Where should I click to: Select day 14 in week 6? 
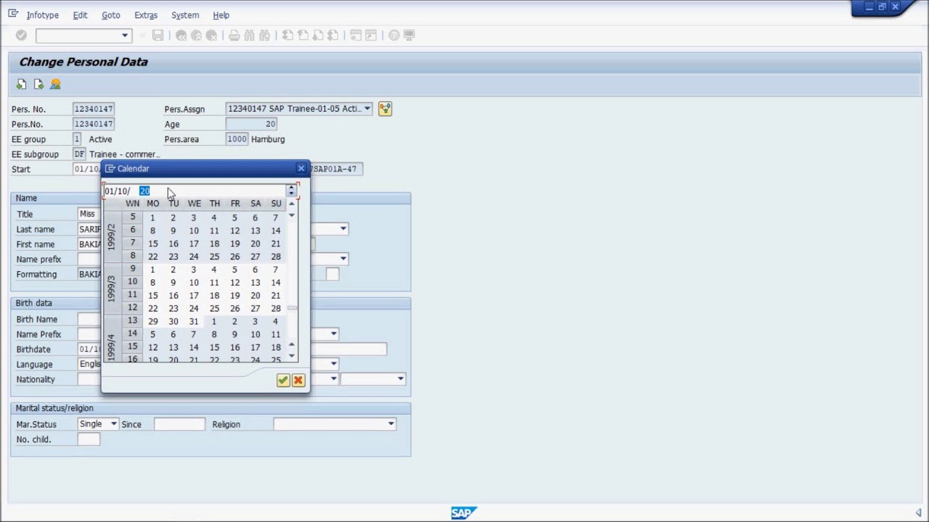pyautogui.click(x=276, y=231)
